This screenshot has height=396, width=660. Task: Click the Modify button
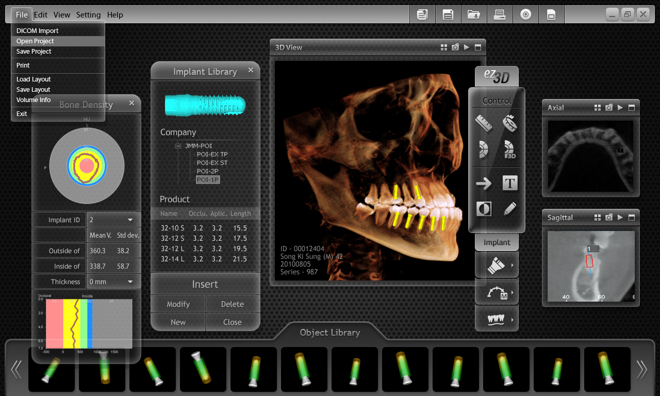coord(178,304)
